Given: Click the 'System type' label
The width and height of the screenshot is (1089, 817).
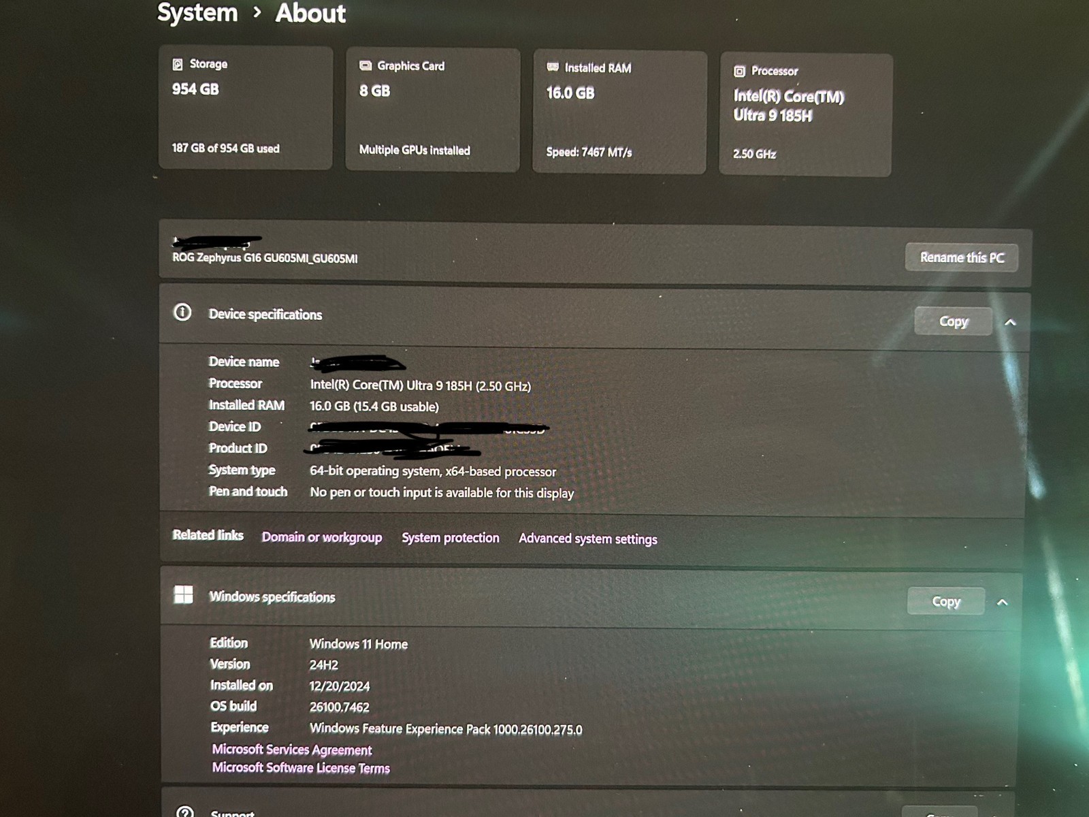Looking at the screenshot, I should click(x=242, y=470).
